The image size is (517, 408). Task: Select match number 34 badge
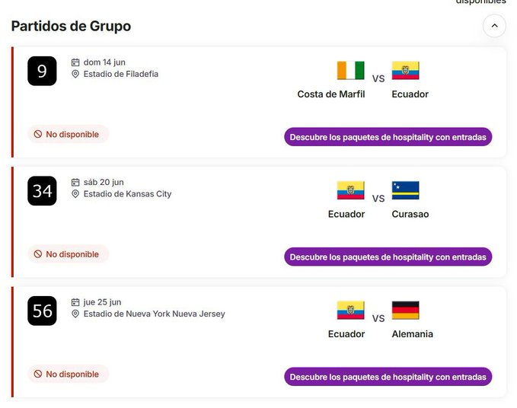pyautogui.click(x=42, y=190)
